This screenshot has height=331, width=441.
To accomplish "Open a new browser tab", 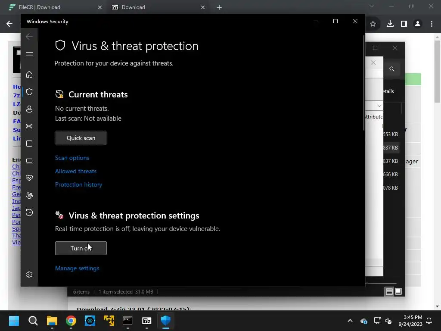I will coord(219,7).
